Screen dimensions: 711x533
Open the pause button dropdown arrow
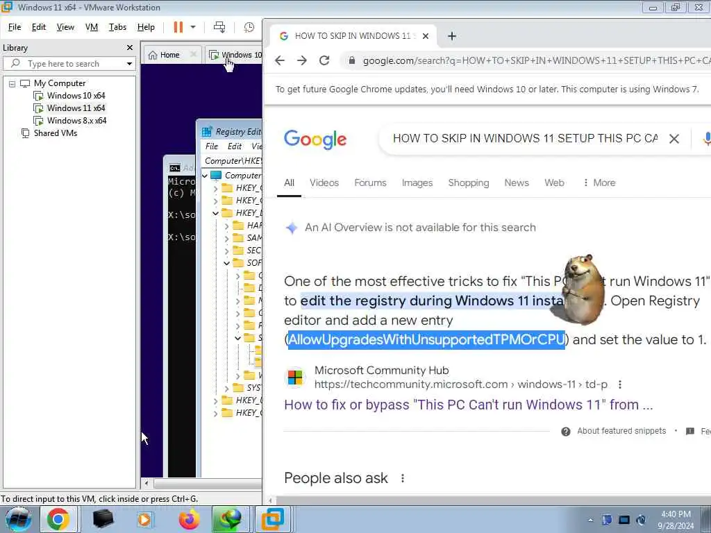click(193, 27)
